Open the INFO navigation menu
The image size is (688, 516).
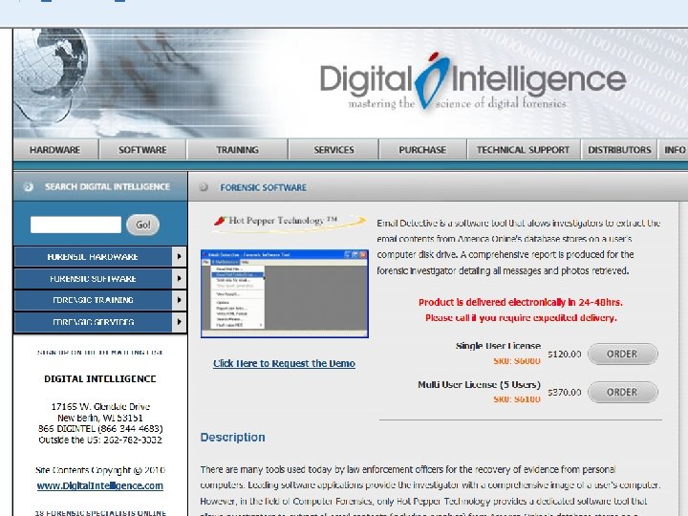coord(674,150)
